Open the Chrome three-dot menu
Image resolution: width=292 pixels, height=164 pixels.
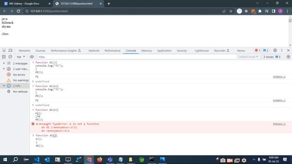pyautogui.click(x=287, y=11)
